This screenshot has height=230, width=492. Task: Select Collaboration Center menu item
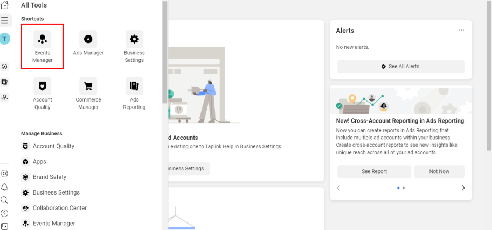pos(59,208)
